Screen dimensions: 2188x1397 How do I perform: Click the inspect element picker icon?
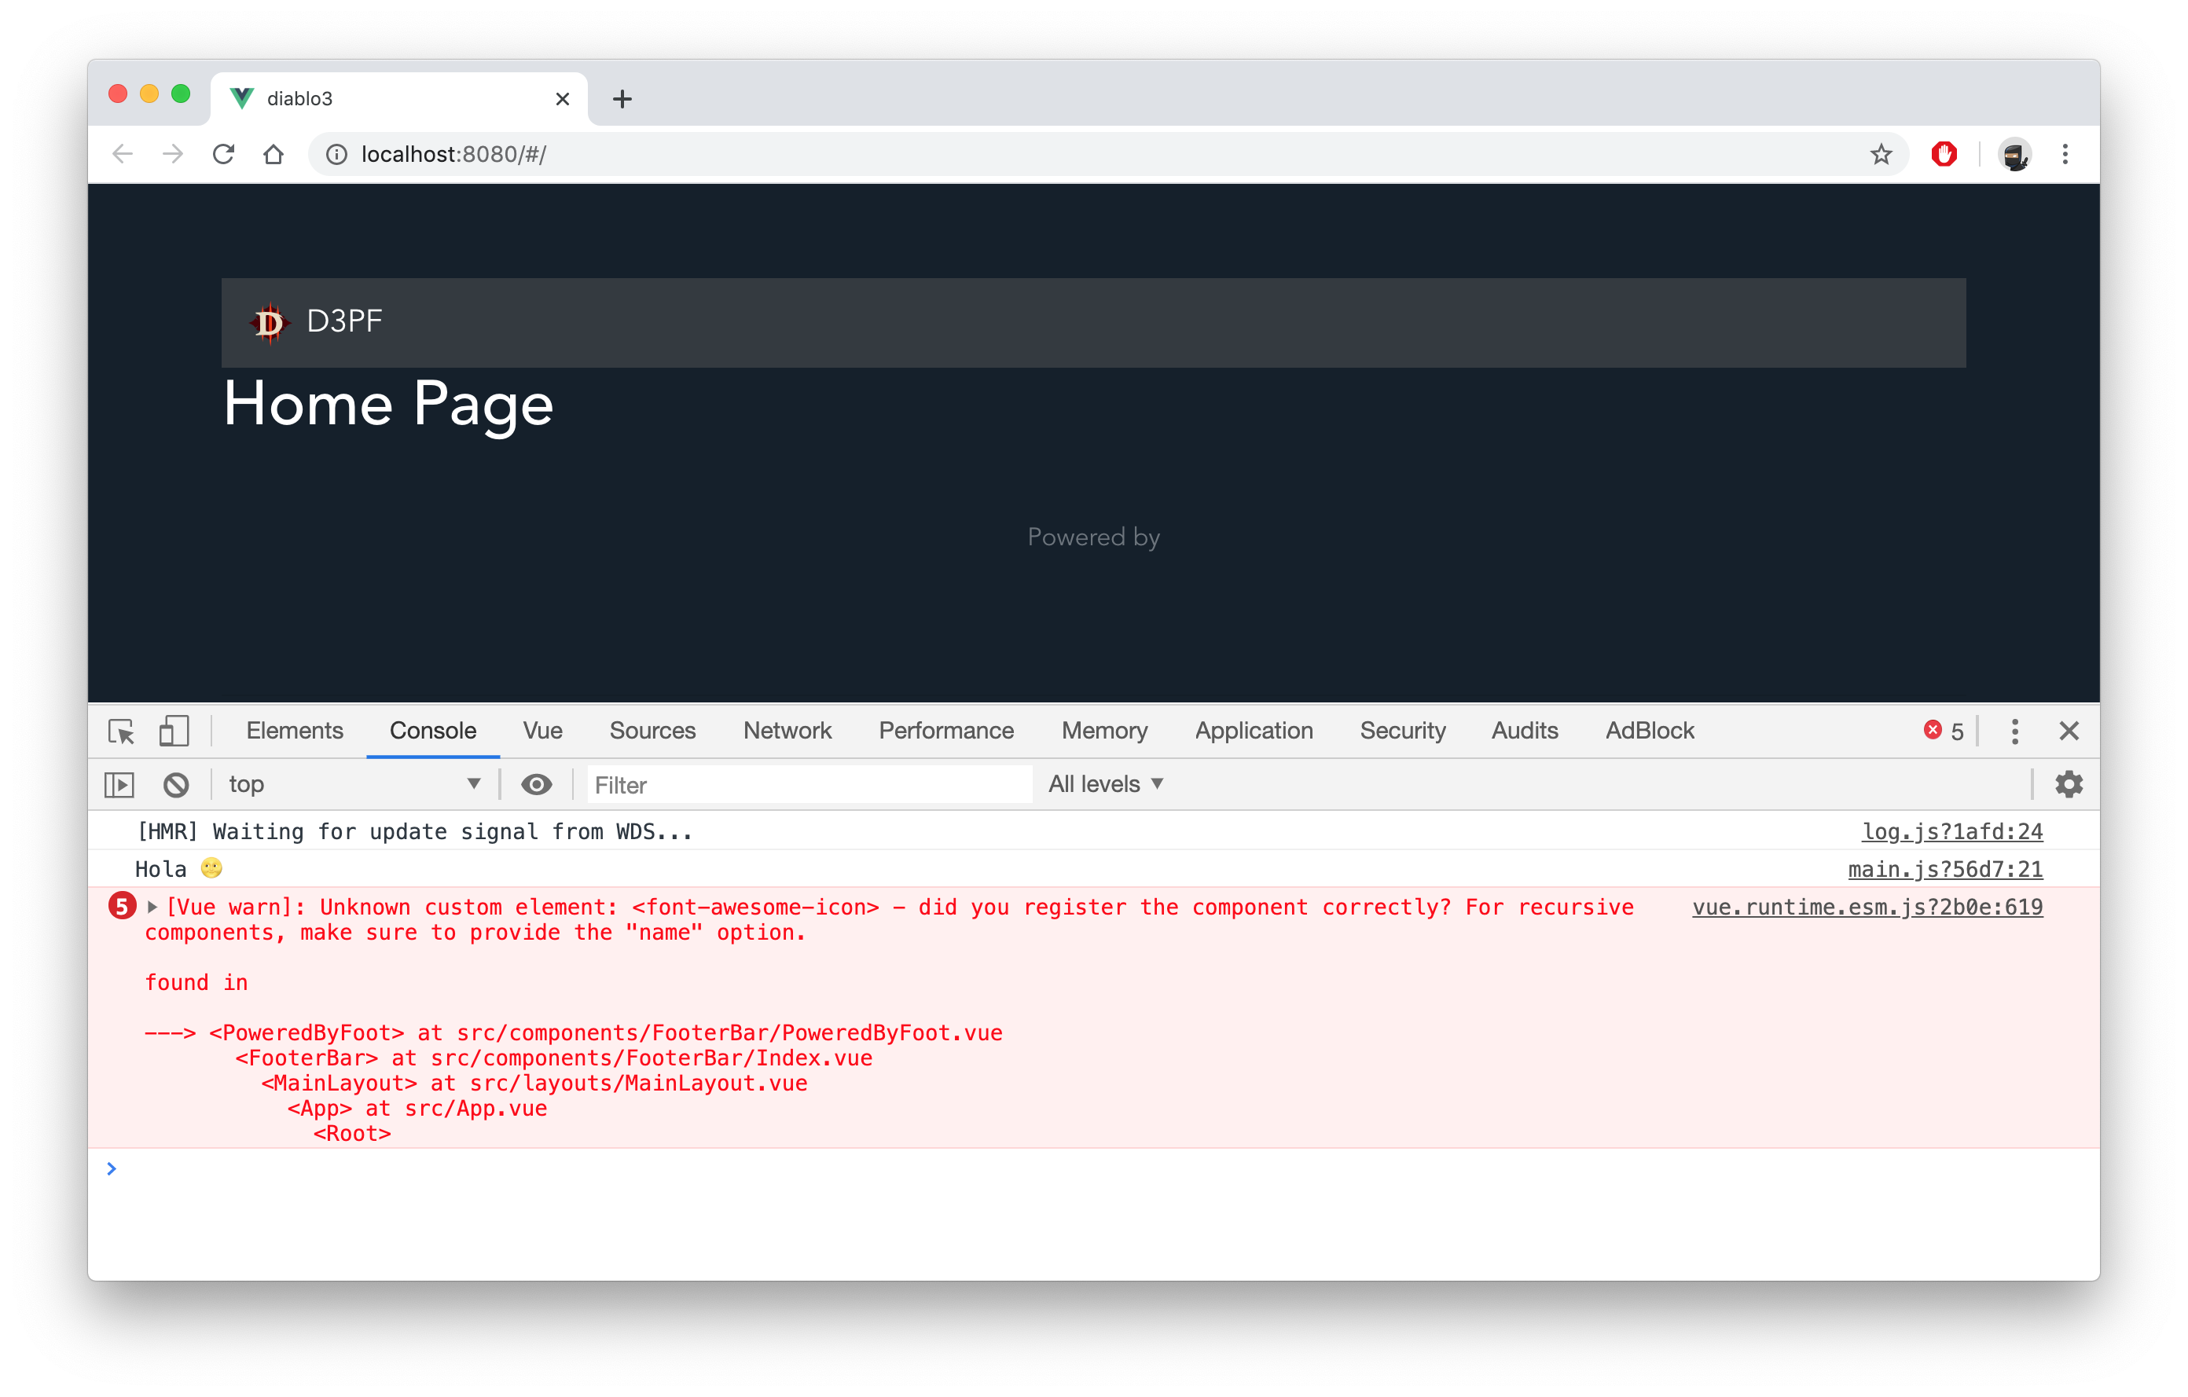pos(121,731)
